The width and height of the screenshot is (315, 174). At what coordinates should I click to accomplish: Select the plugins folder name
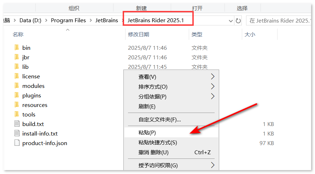tap(31, 95)
